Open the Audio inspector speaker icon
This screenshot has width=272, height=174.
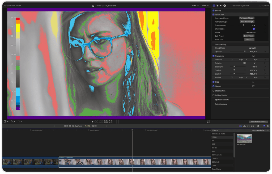pos(221,5)
